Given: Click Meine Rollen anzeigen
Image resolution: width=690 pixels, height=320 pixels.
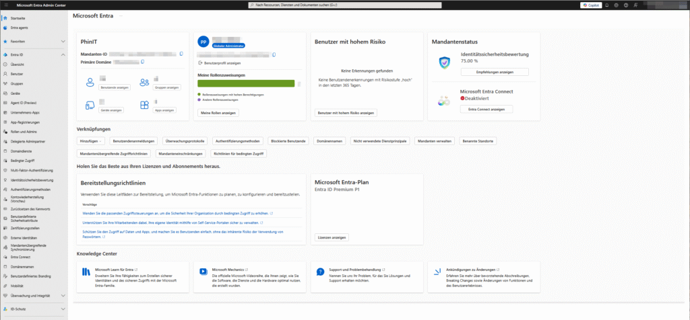Looking at the screenshot, I should tap(218, 113).
